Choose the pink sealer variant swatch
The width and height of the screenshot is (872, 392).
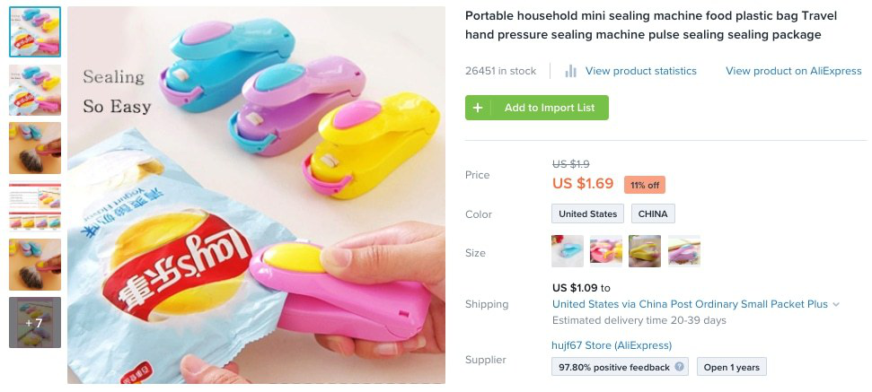coord(606,251)
